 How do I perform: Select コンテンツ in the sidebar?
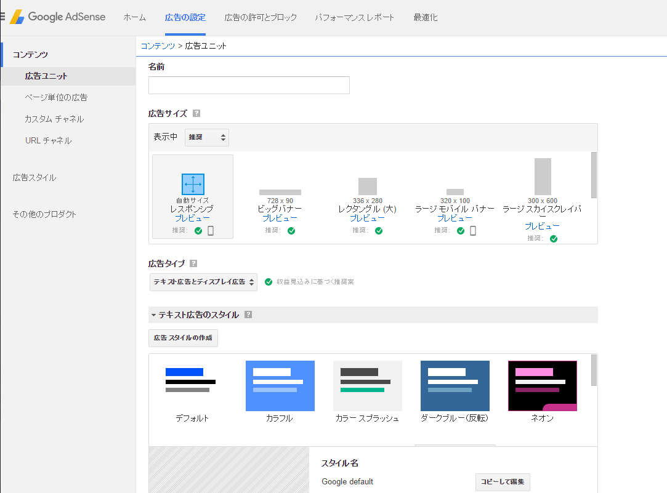coord(30,55)
